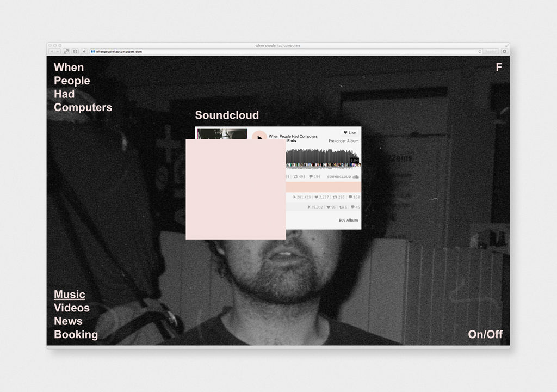Navigate to the Booking page
557x392 pixels.
point(76,334)
